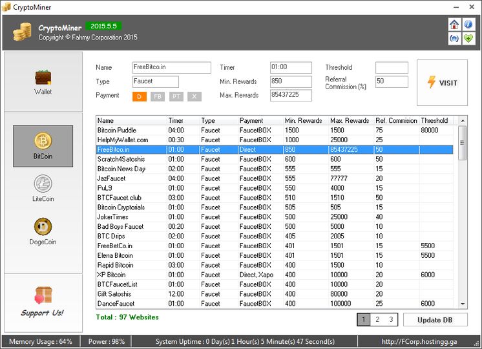Sort by Type column header

[219, 121]
